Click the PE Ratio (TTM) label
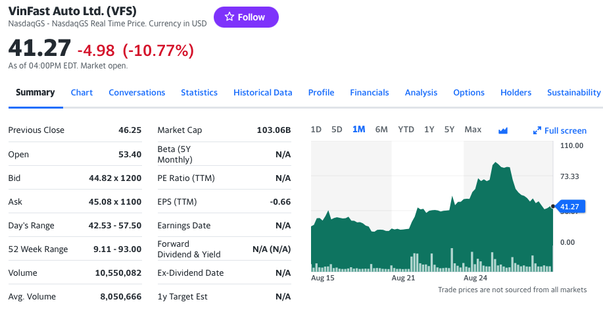 point(186,178)
